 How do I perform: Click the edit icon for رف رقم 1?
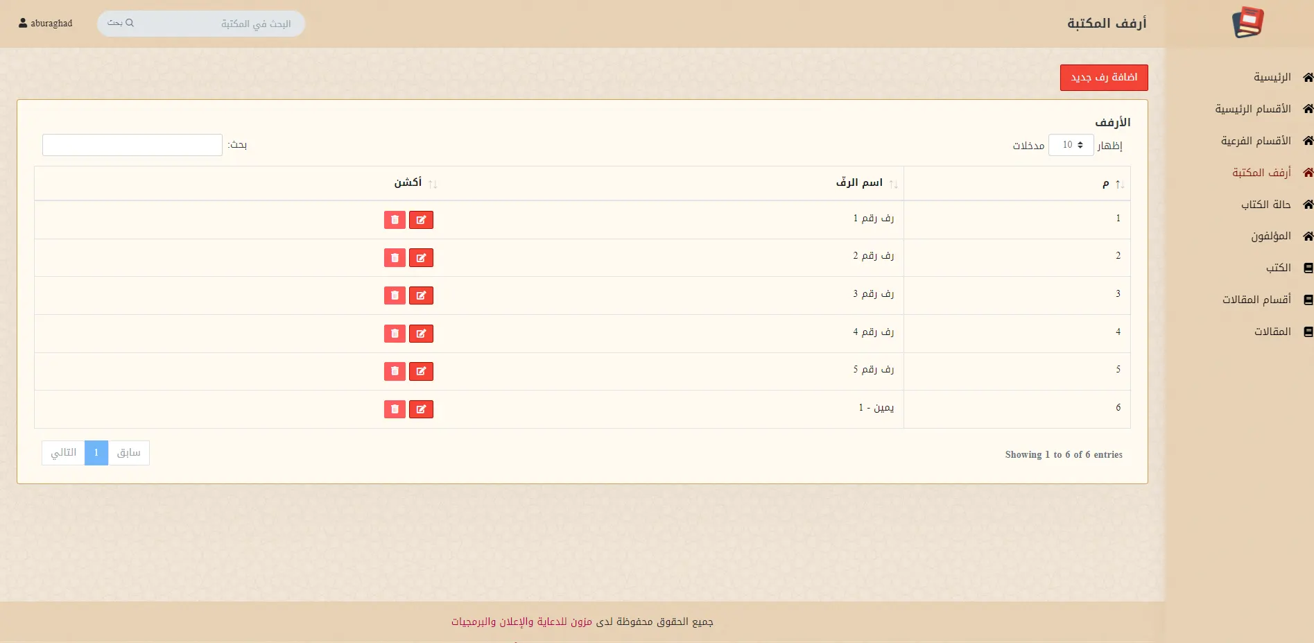pyautogui.click(x=421, y=220)
